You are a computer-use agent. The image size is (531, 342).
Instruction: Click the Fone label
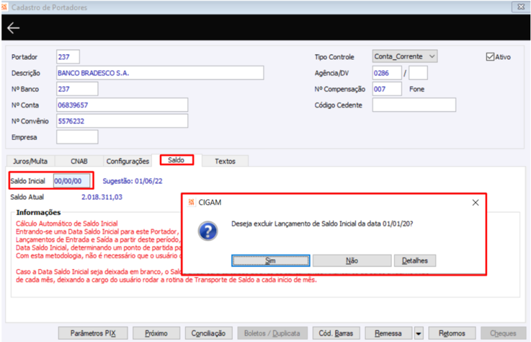click(417, 89)
